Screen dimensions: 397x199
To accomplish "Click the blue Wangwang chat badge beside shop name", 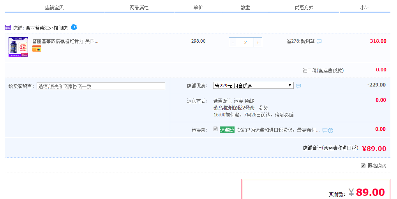I will 74,27.
